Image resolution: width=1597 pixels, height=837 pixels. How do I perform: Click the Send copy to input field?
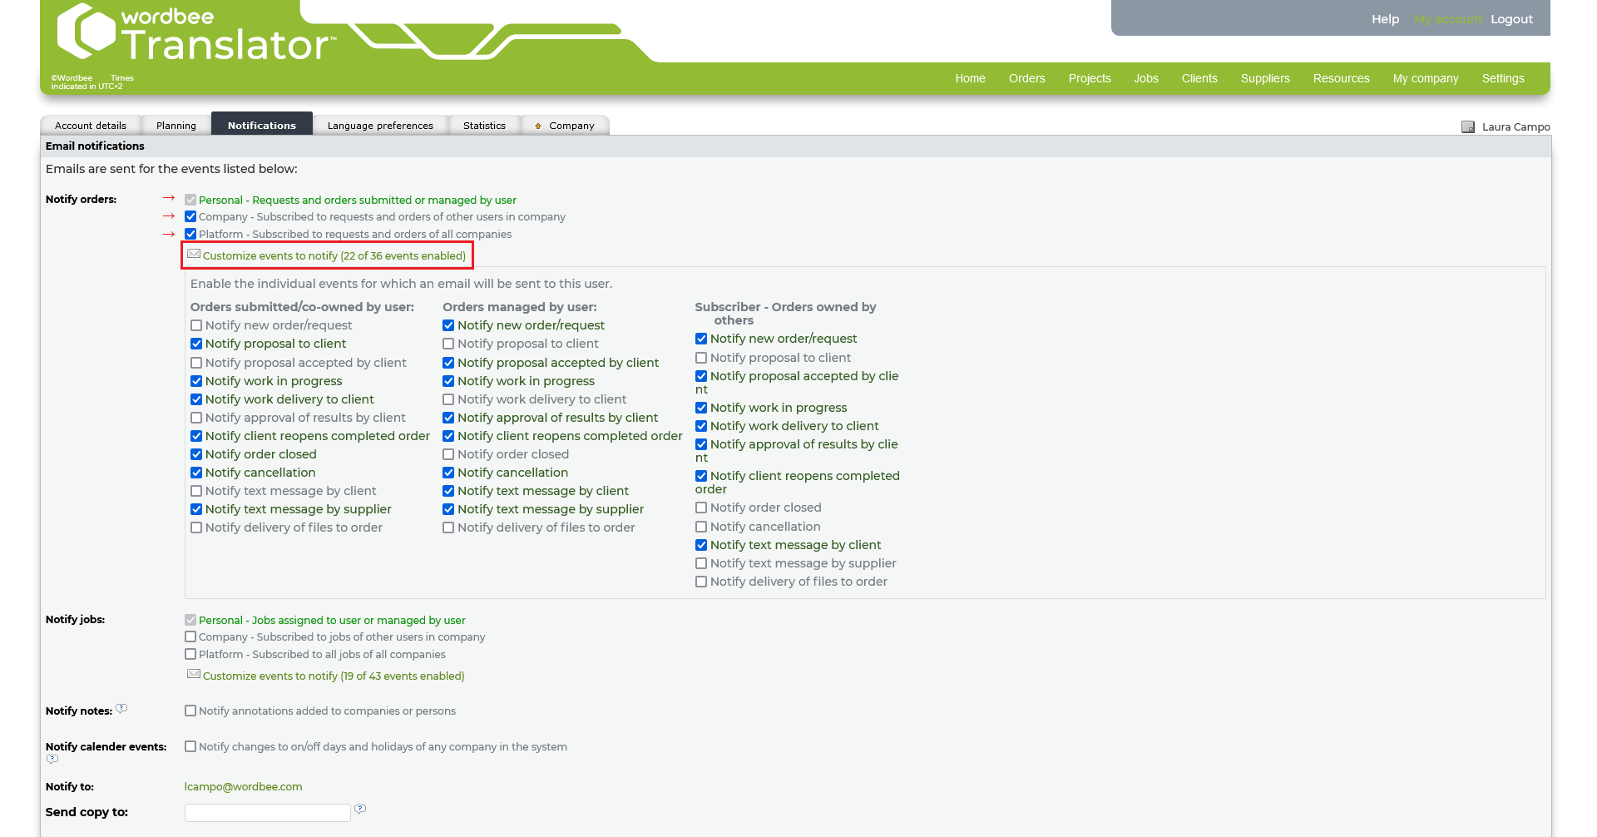267,813
